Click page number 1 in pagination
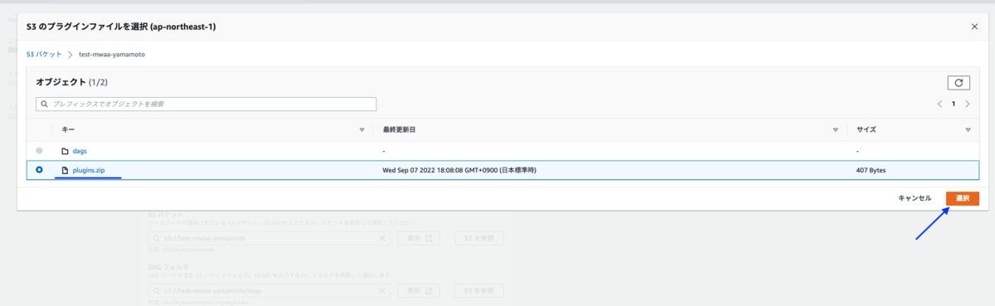Viewport: 995px width, 306px height. [x=954, y=104]
